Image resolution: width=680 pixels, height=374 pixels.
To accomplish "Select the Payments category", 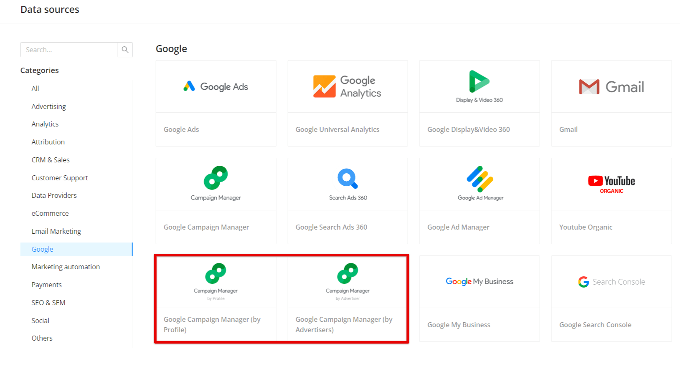I will [46, 285].
